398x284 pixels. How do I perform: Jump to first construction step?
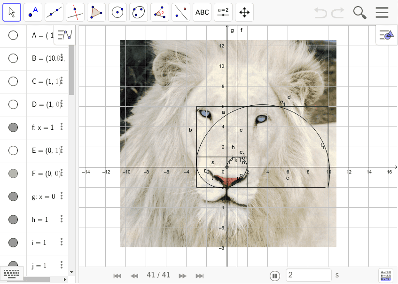click(x=117, y=276)
